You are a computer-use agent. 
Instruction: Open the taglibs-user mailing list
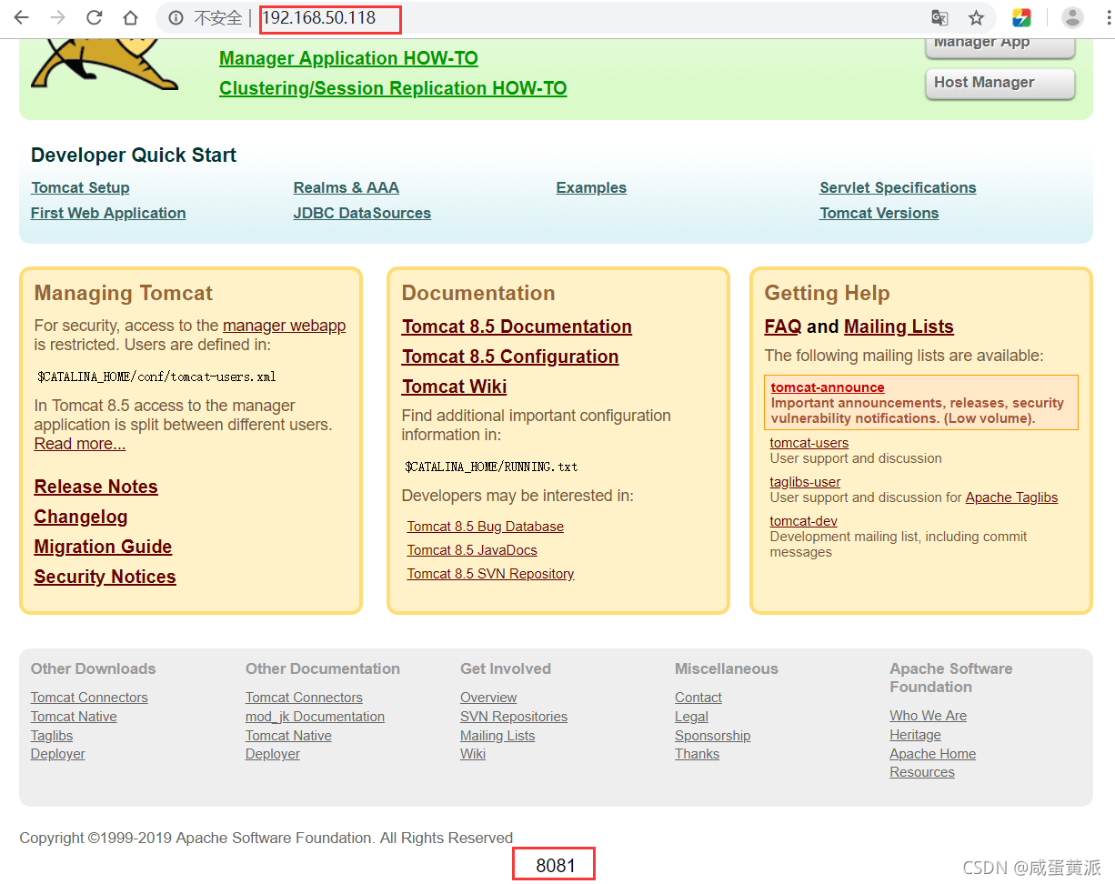tap(805, 482)
